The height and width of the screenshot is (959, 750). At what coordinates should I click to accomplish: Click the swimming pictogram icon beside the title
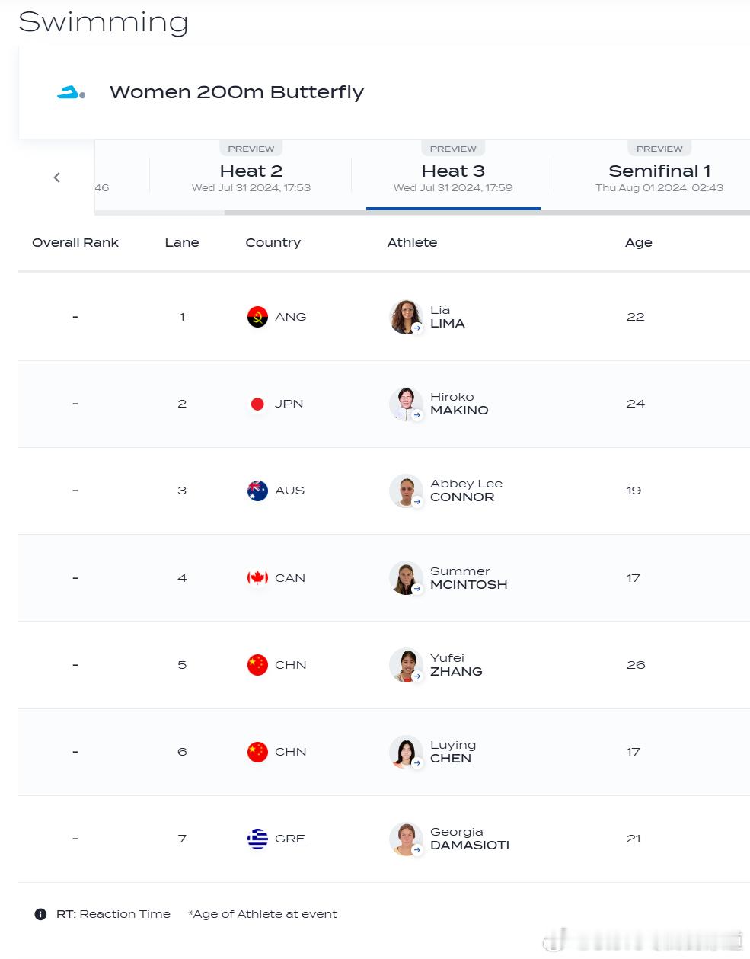click(x=71, y=92)
